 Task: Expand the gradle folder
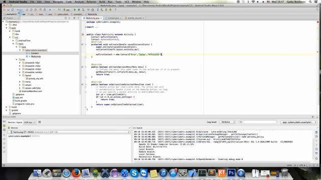(7, 110)
